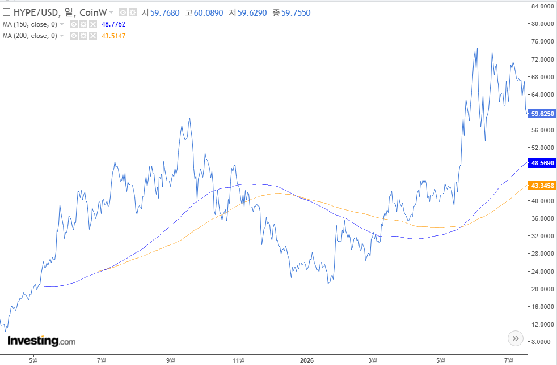
Task: Open MA (150, close, 0) dropdown arrow
Action: coord(62,24)
